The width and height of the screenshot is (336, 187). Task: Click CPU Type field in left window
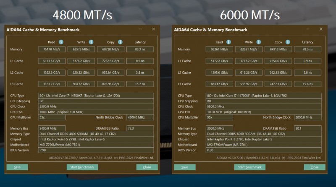(96, 96)
